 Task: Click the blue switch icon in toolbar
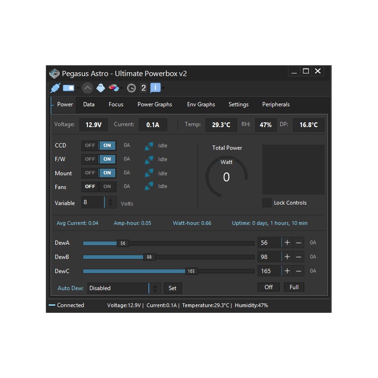(x=69, y=88)
